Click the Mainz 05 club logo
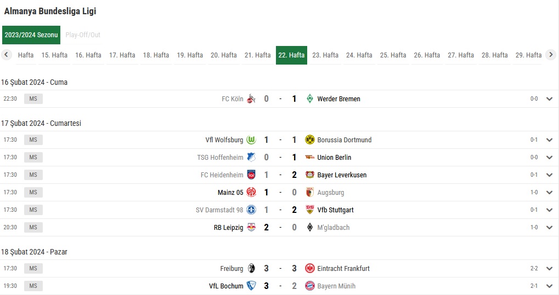 (251, 192)
